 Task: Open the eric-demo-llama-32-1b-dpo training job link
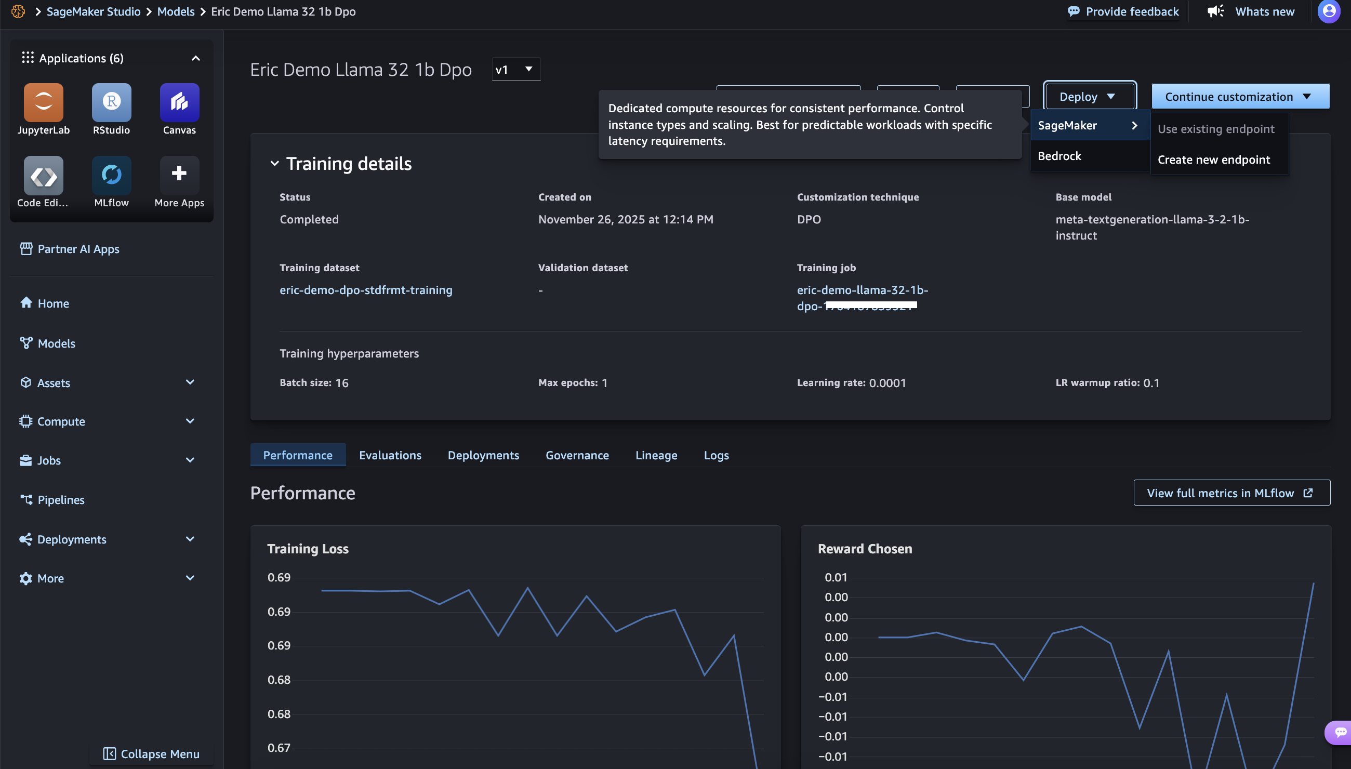point(862,298)
